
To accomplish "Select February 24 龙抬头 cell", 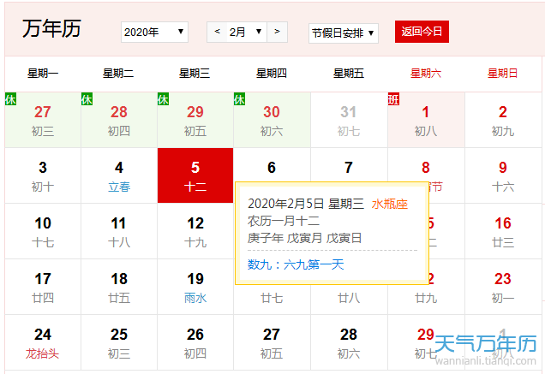I will pyautogui.click(x=43, y=342).
